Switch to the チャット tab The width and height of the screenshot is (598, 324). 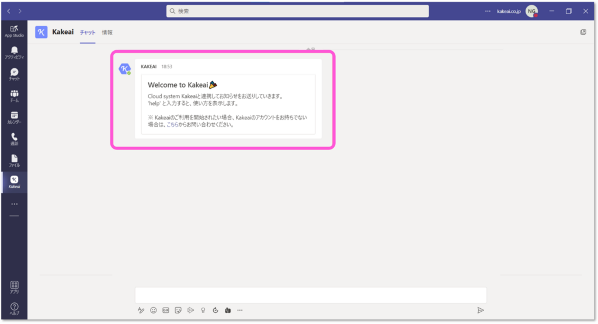88,33
